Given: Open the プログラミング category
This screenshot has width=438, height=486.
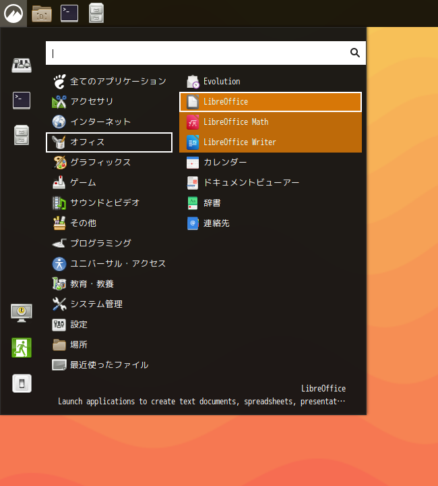Looking at the screenshot, I should click(x=109, y=243).
